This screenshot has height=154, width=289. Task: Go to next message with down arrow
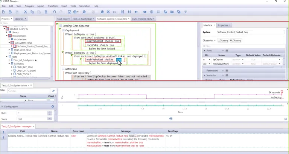click(x=3, y=137)
